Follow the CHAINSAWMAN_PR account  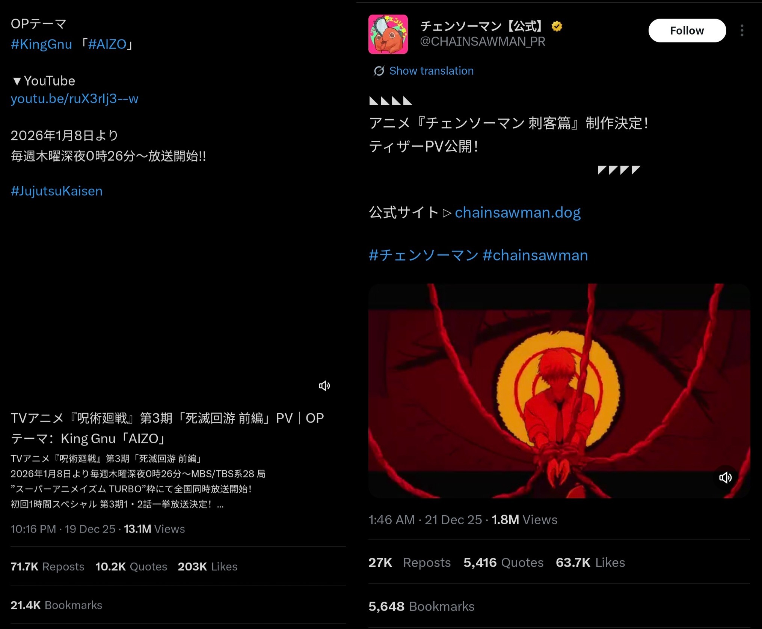pos(687,30)
